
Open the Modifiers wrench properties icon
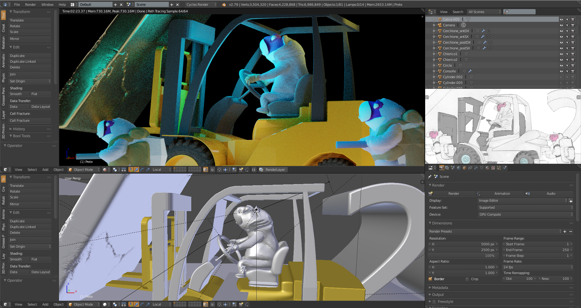pyautogui.click(x=476, y=168)
